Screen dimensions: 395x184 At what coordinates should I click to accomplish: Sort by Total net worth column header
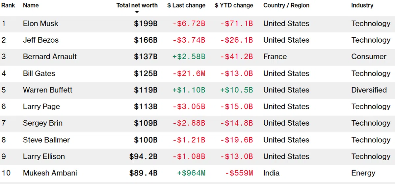click(x=137, y=5)
